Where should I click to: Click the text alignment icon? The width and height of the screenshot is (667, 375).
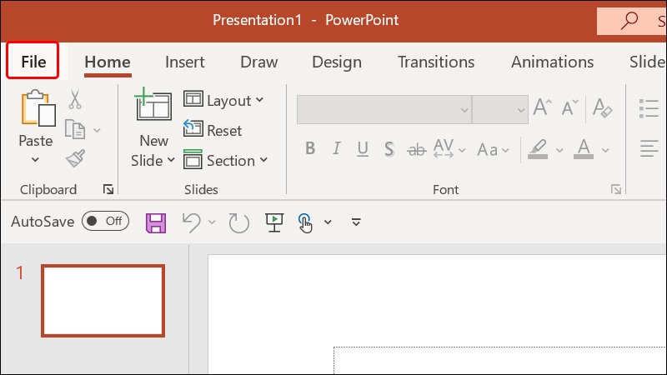click(x=649, y=149)
